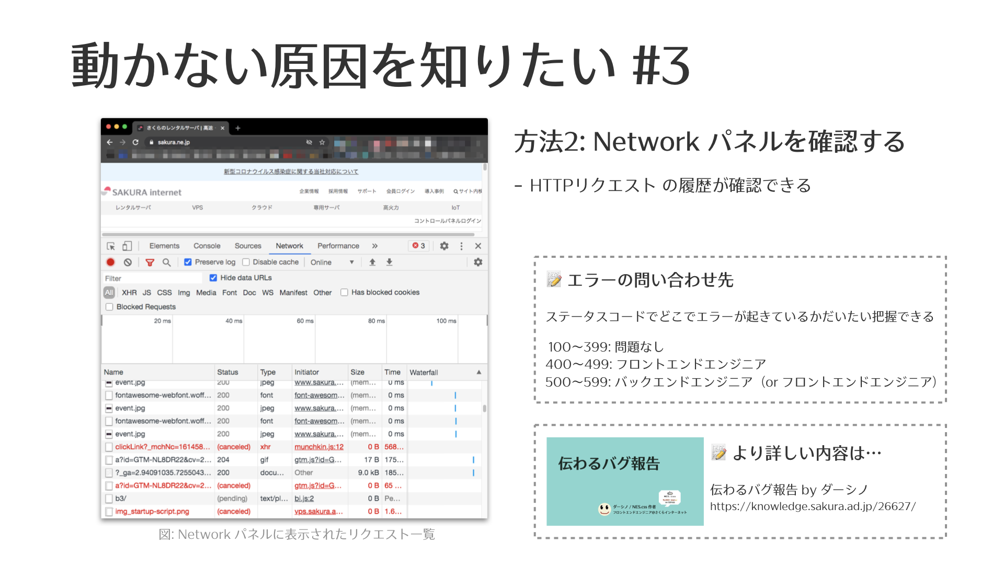Toggle the device toolbar icon
The image size is (1004, 565).
[x=127, y=246]
